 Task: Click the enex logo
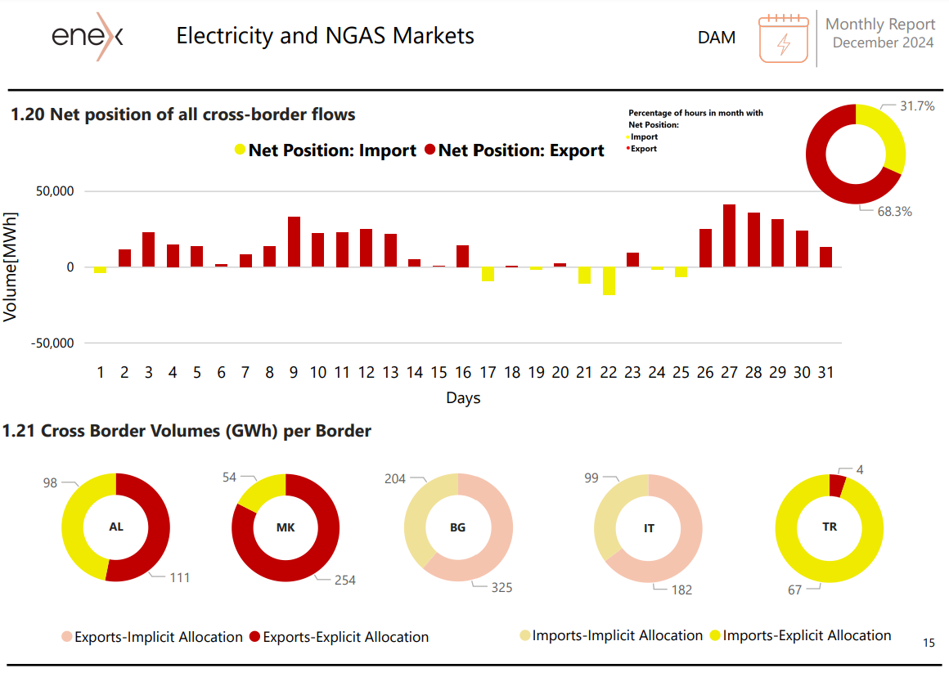(x=88, y=36)
